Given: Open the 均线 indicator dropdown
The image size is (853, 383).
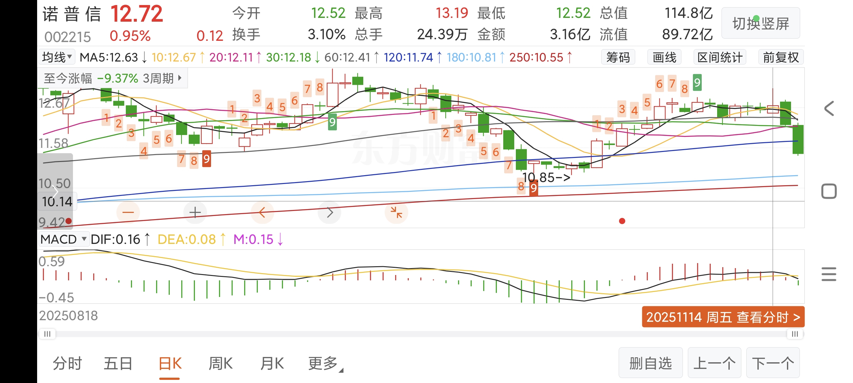Looking at the screenshot, I should 57,57.
